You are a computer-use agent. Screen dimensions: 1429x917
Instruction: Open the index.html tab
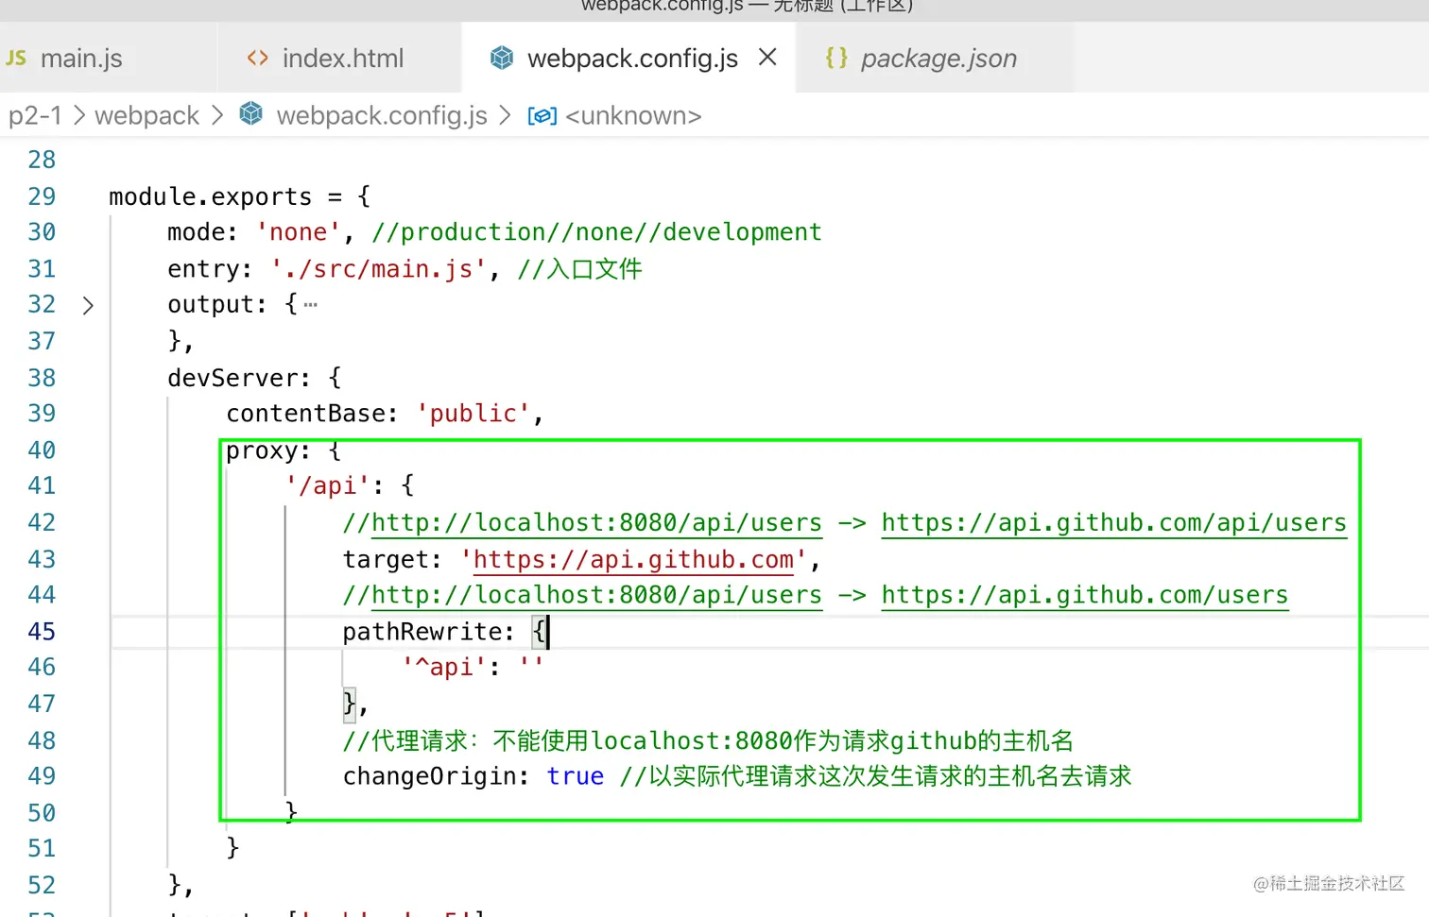click(x=342, y=59)
